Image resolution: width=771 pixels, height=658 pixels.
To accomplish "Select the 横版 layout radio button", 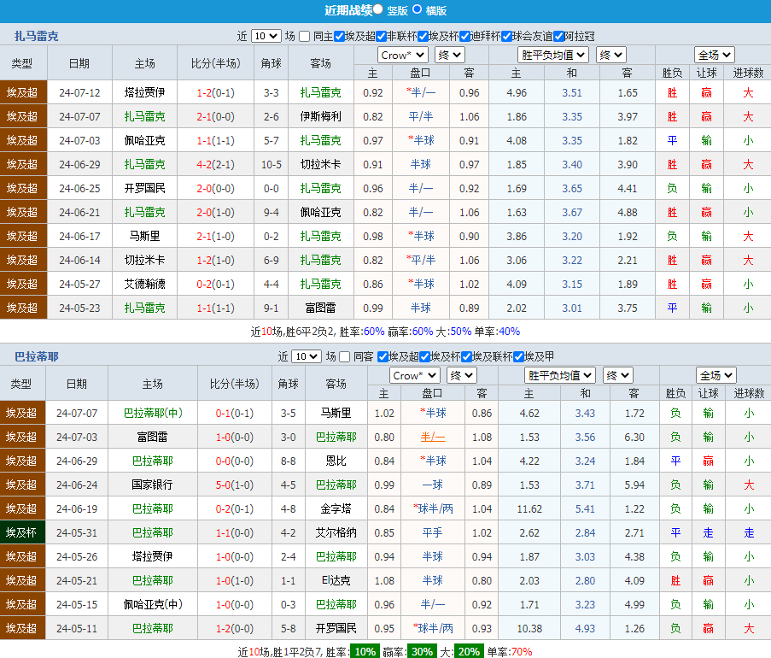I will [417, 10].
